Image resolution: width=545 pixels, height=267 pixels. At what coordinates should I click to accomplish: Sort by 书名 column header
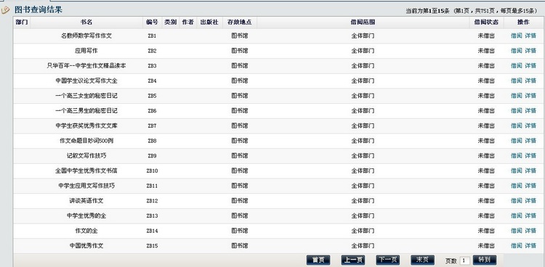point(86,22)
